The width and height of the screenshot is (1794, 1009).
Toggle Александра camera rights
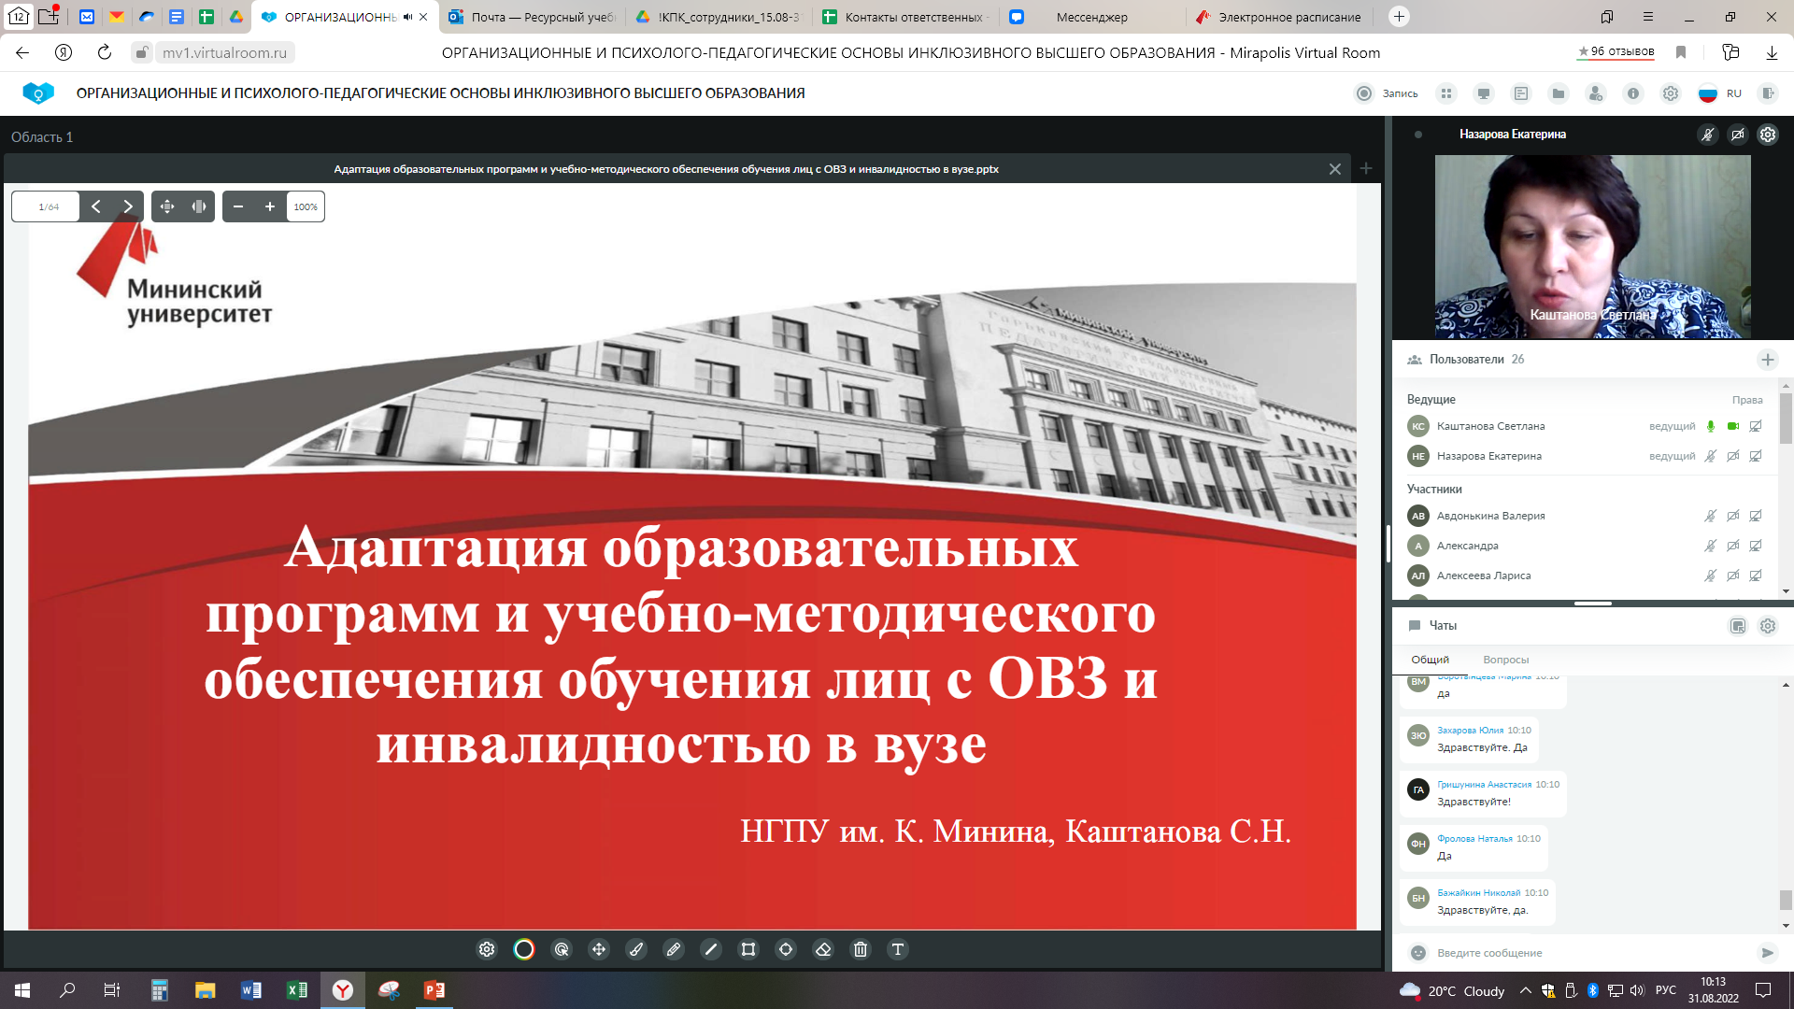tap(1733, 546)
